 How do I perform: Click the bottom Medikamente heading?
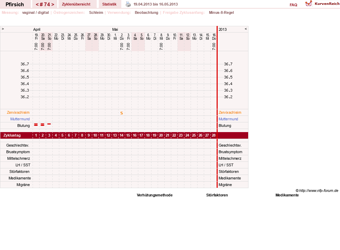[287, 195]
